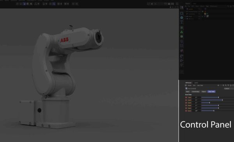
Task: Open the Coordinates tab
Action: click(195, 92)
